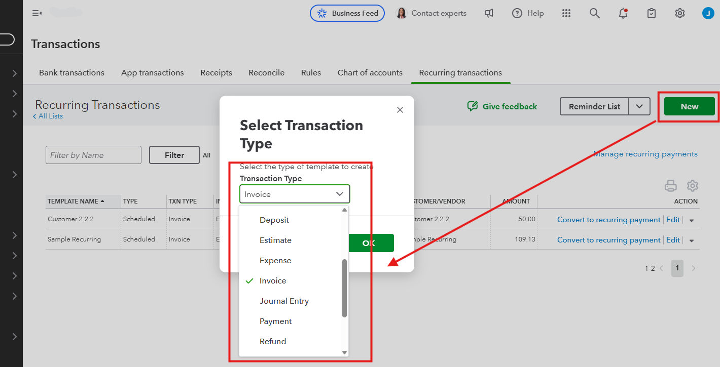Click the Filter button
Viewport: 720px width, 367px height.
tap(174, 155)
